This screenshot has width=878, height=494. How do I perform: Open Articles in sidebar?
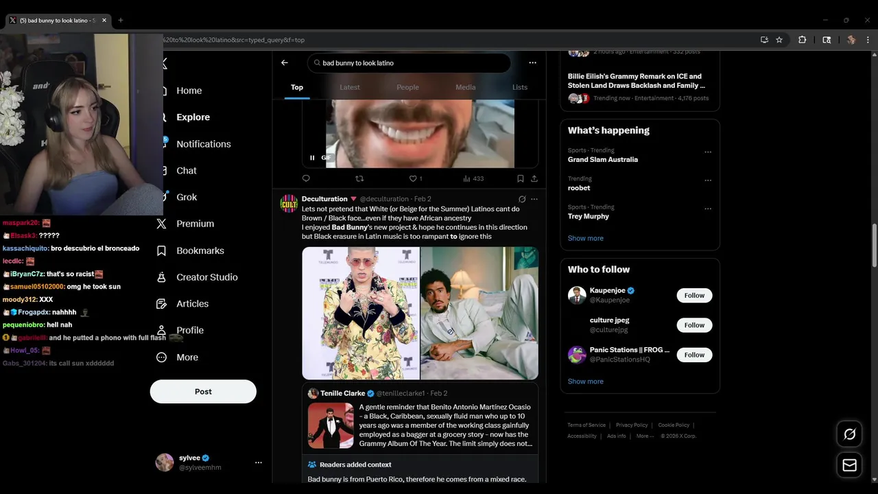coord(184,303)
